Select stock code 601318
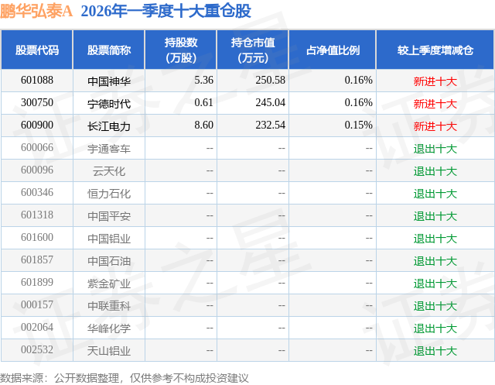 [x=37, y=215]
